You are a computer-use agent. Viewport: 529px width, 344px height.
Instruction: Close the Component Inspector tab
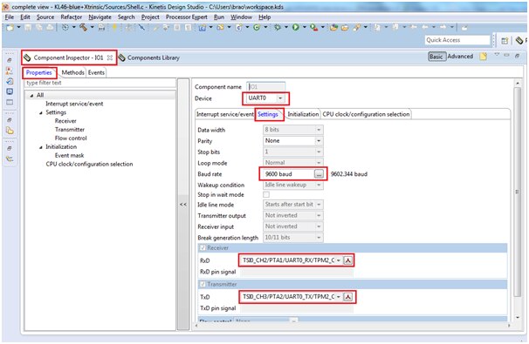[110, 57]
